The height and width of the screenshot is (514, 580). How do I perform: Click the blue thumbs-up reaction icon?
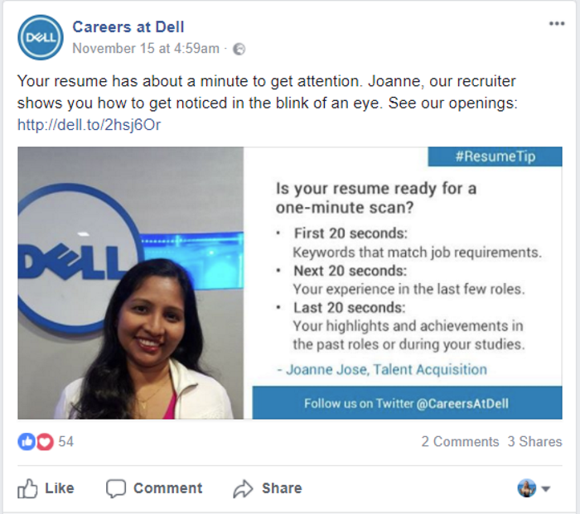point(27,441)
